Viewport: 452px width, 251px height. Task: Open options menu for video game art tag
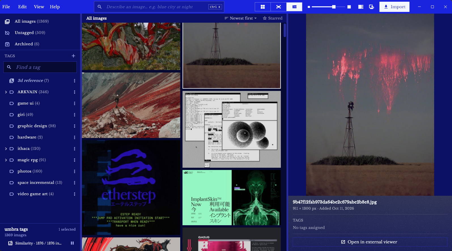(75, 194)
